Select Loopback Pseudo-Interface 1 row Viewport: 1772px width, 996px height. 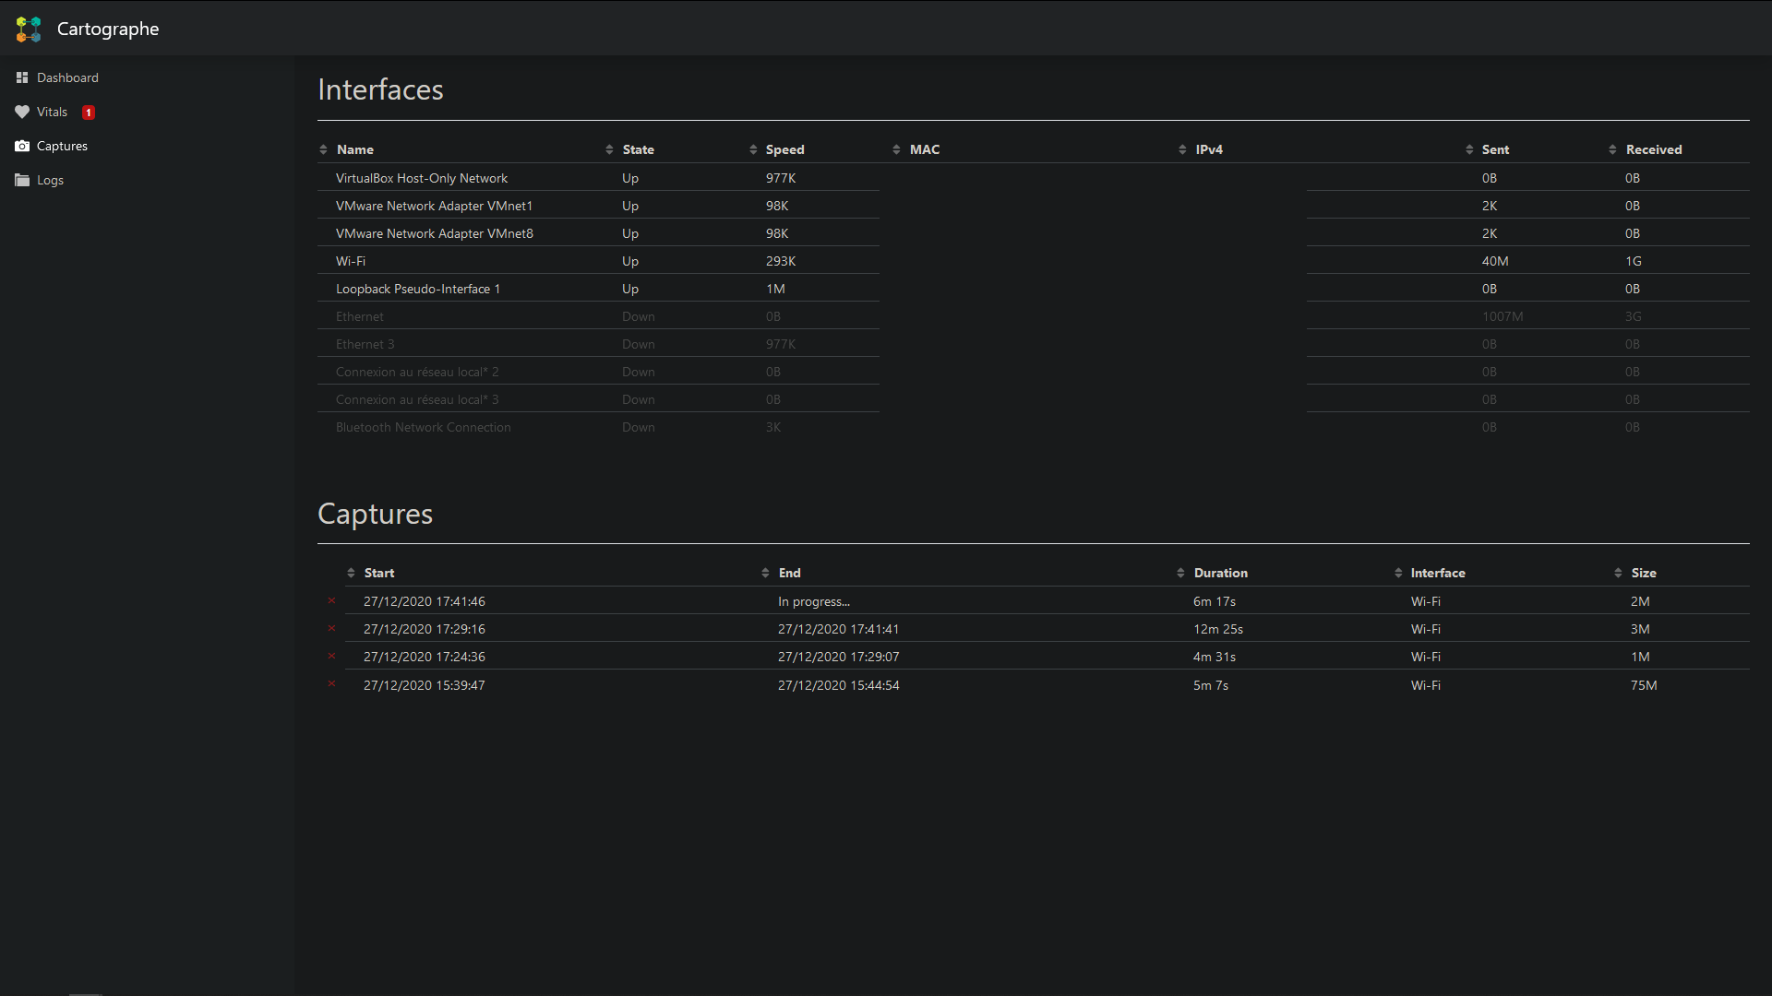[x=1034, y=289]
